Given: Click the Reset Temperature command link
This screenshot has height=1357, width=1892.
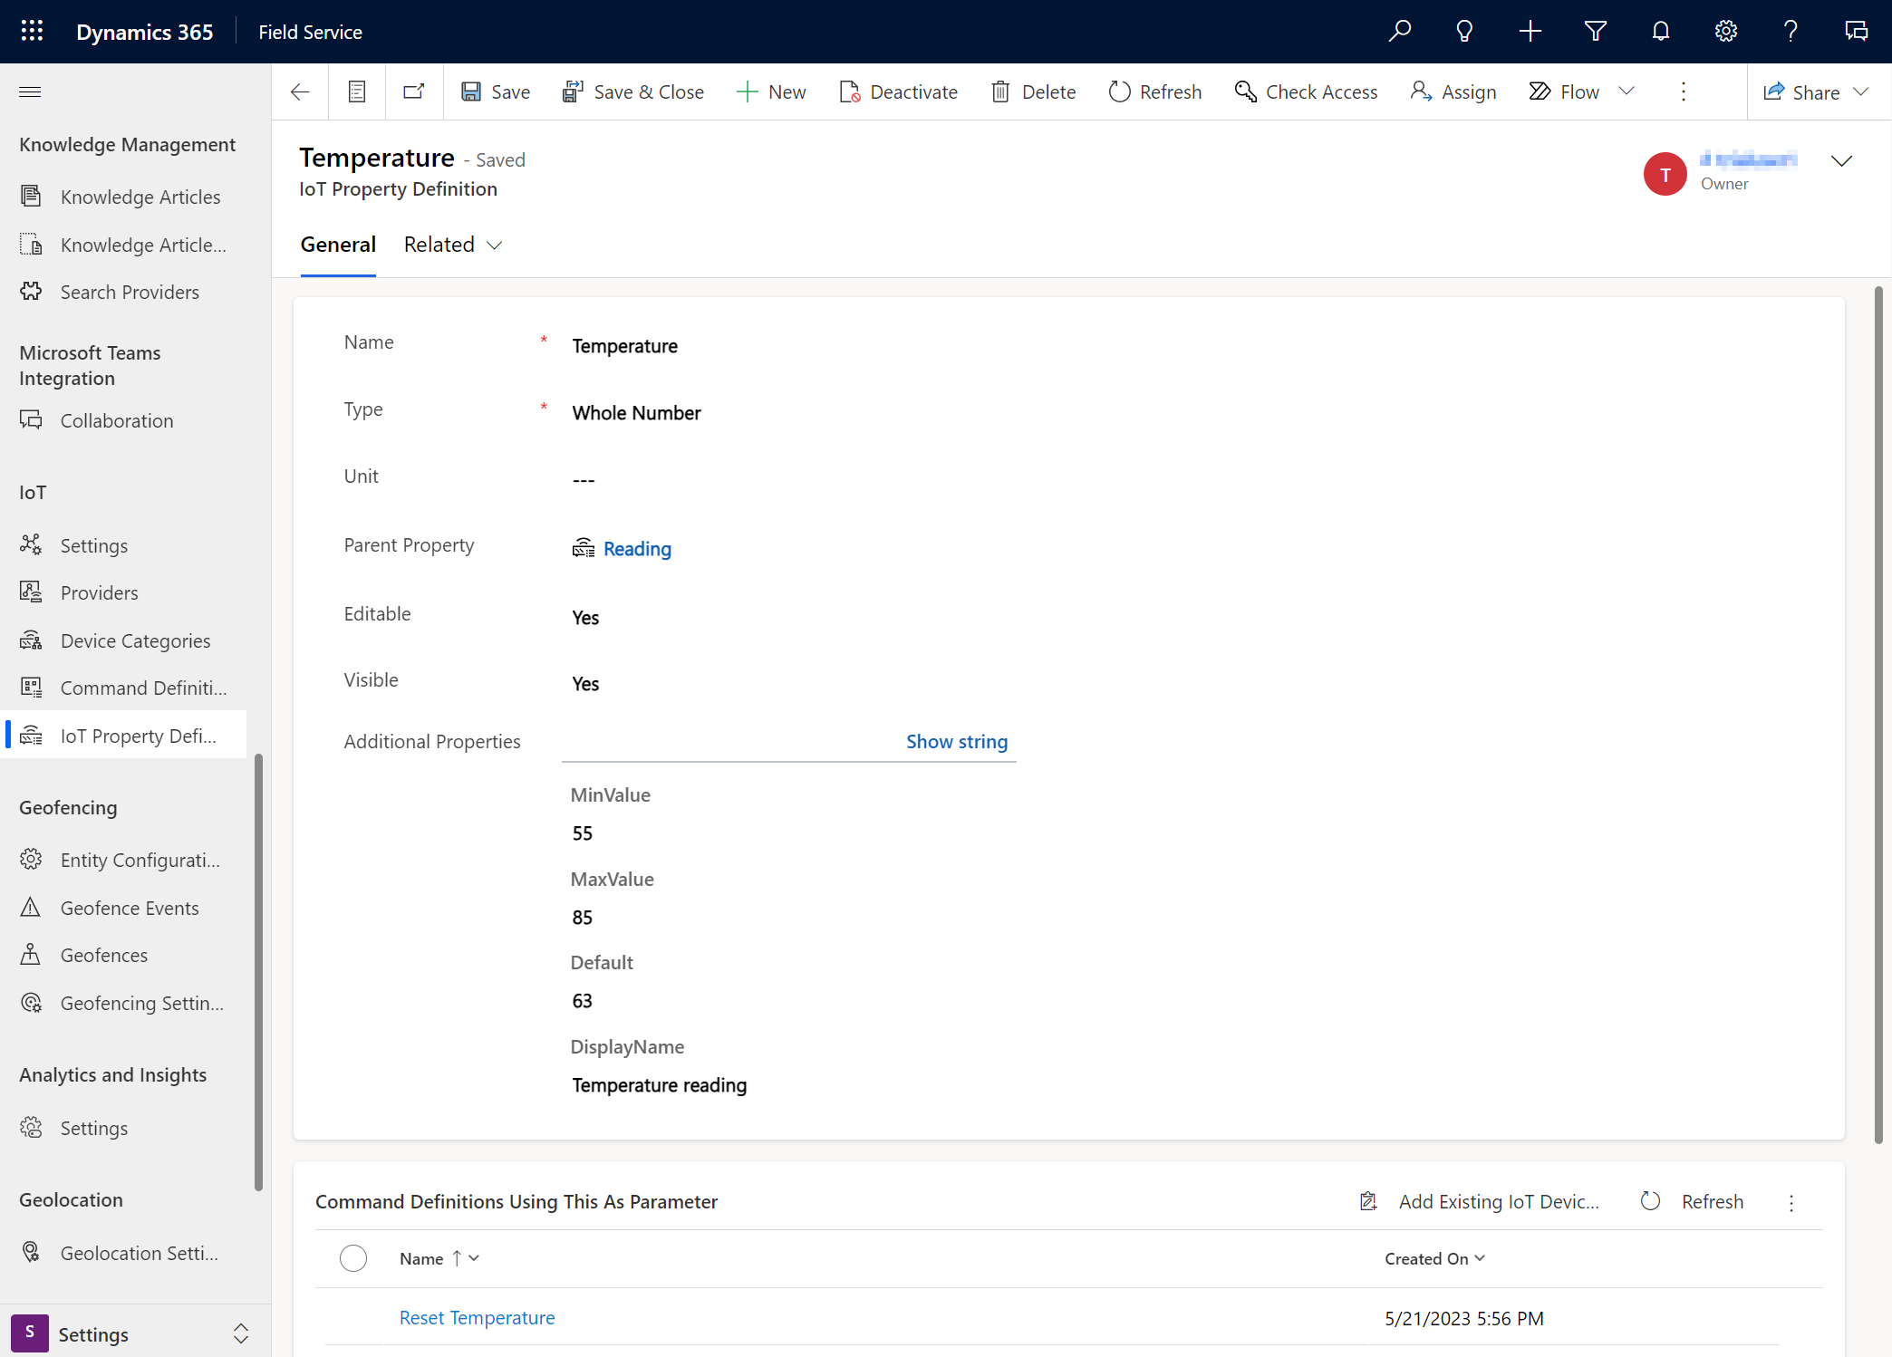Looking at the screenshot, I should coord(478,1316).
